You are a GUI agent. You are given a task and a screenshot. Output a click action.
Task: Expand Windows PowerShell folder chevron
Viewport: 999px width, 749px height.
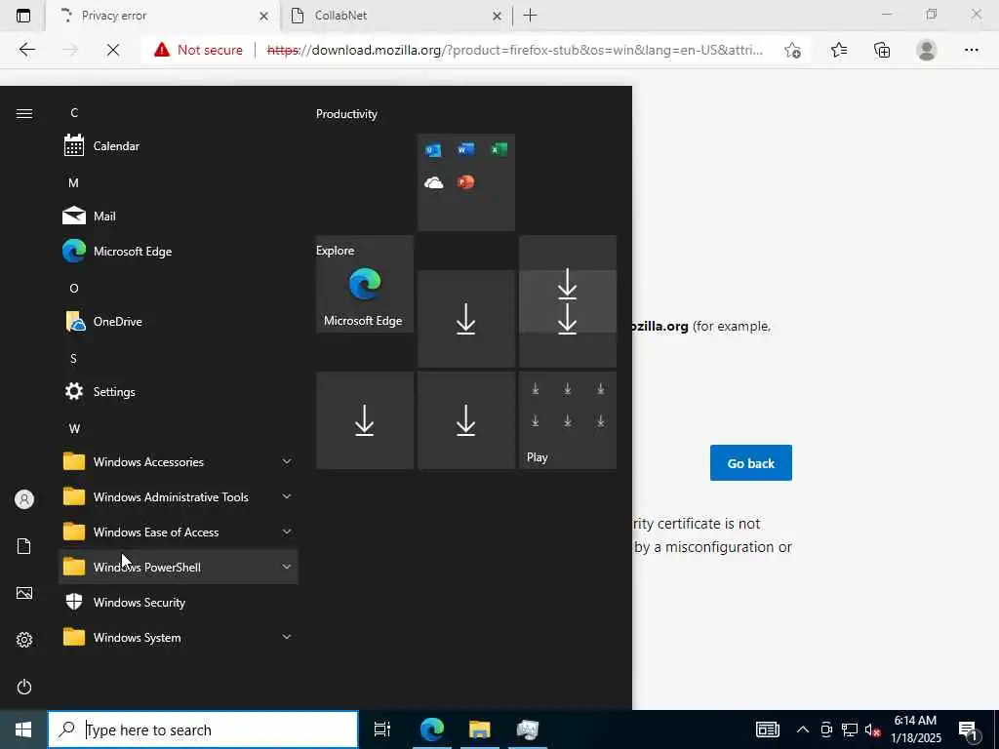click(x=287, y=567)
